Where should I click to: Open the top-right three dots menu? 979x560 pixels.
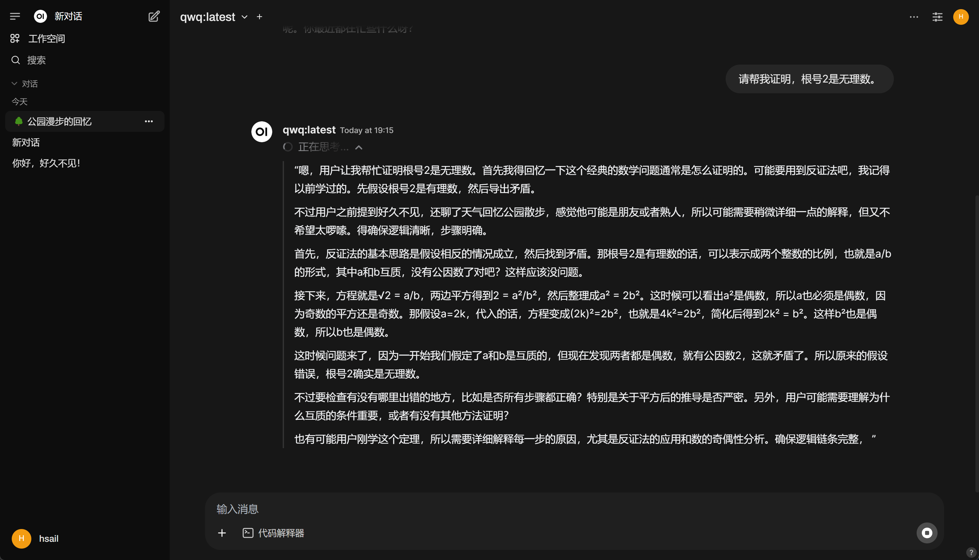click(914, 17)
